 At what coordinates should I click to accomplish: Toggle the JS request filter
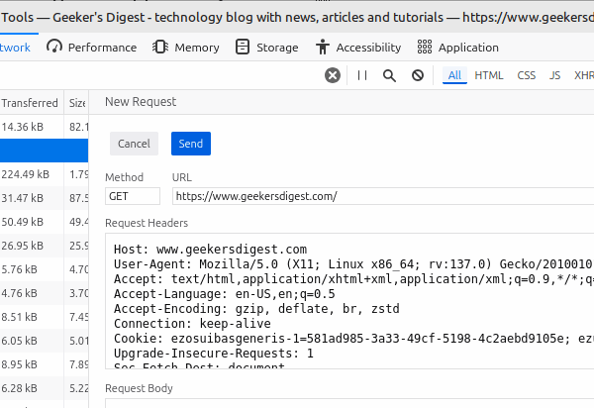coord(555,75)
